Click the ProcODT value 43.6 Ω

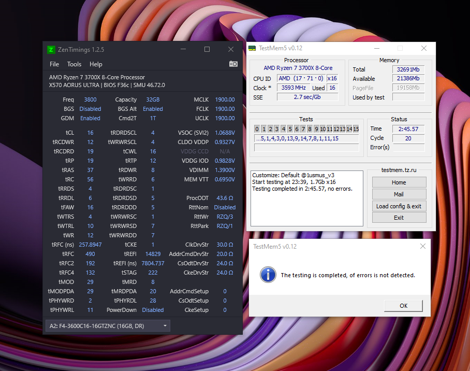pos(225,198)
